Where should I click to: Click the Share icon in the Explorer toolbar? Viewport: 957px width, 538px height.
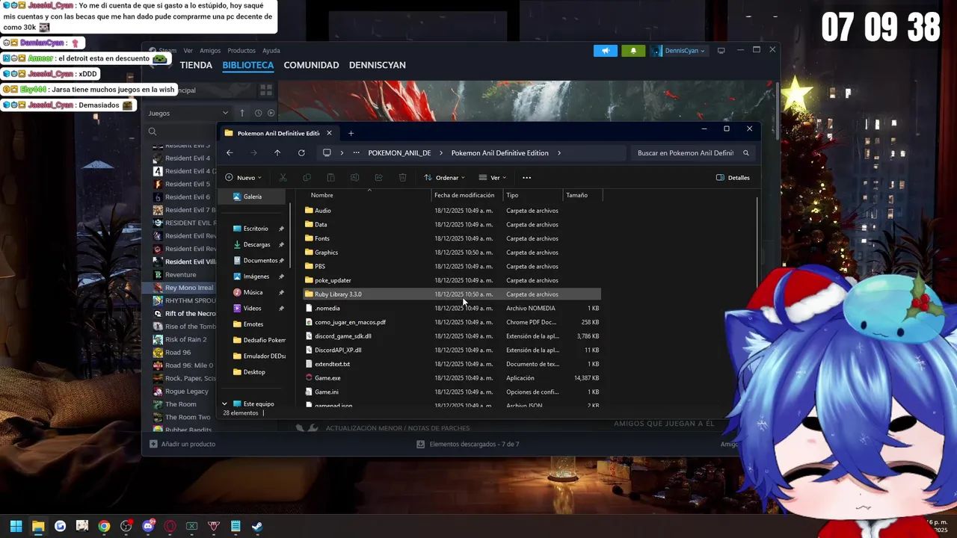[x=378, y=177]
